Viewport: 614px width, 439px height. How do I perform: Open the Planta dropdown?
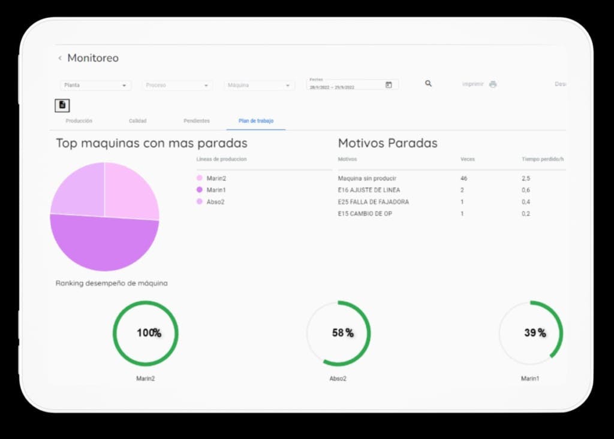click(x=95, y=85)
